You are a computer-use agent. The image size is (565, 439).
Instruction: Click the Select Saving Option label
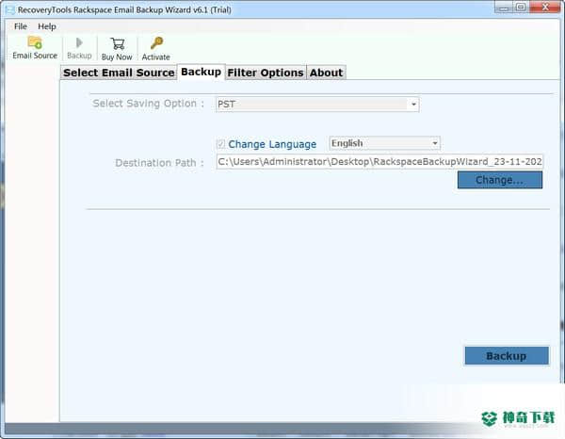(148, 104)
